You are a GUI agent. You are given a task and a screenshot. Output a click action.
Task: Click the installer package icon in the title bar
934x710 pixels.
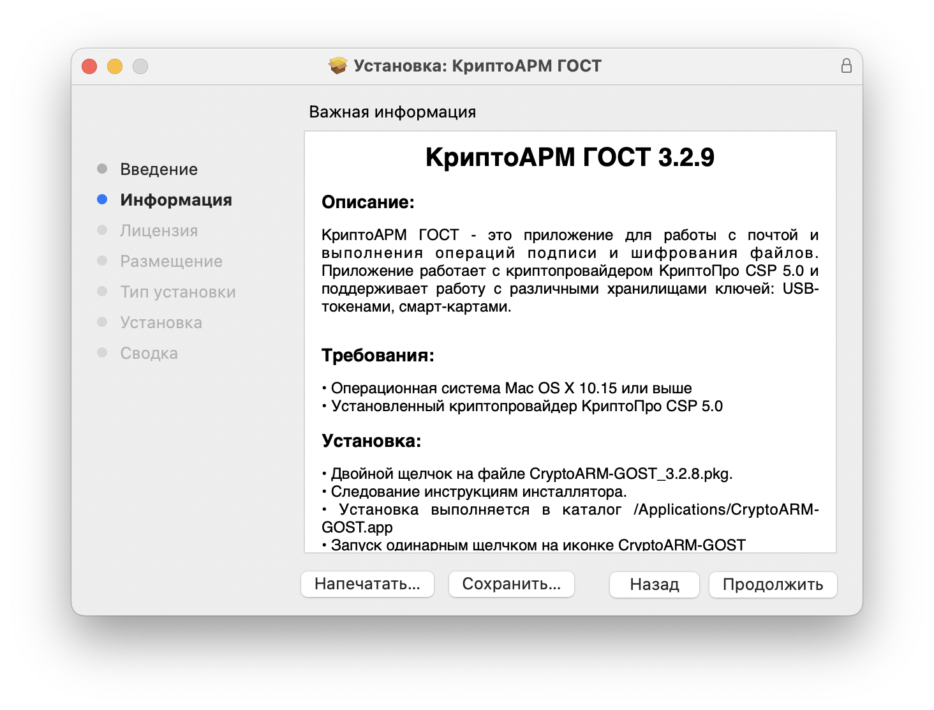point(336,64)
